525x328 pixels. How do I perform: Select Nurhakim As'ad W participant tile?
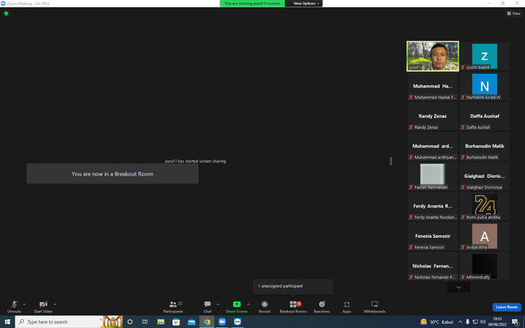point(485,86)
